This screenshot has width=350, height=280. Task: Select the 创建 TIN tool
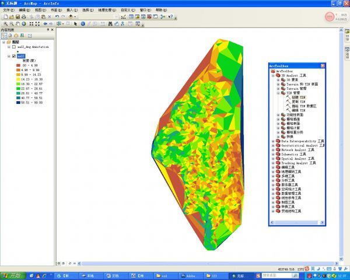(298, 97)
